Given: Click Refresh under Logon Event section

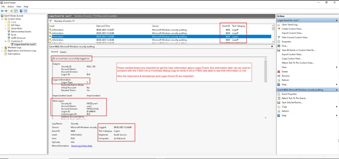Looking at the screenshot, I should (286, 80).
